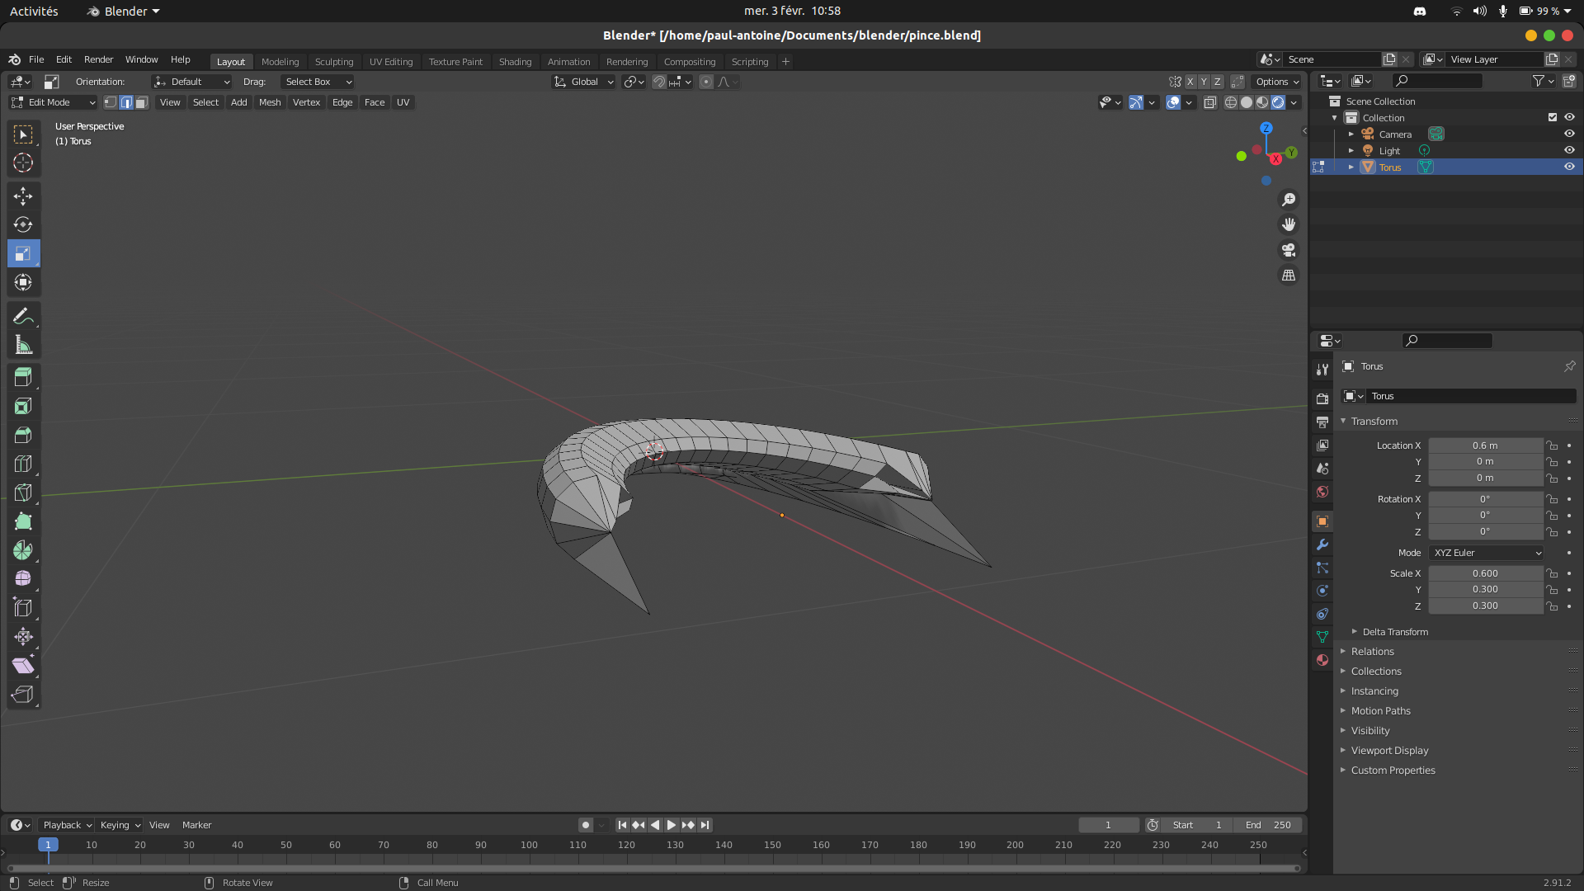
Task: Hide the Camera in the outliner
Action: click(x=1569, y=134)
